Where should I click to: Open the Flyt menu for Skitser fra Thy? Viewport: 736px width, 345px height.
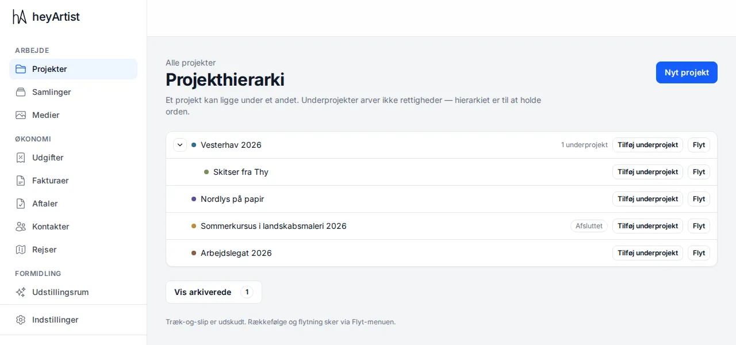click(x=699, y=172)
